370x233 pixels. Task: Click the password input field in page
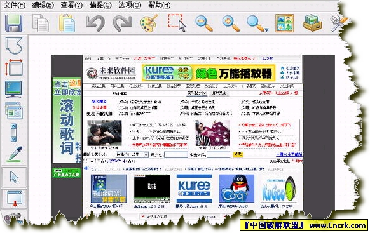pos(219,155)
